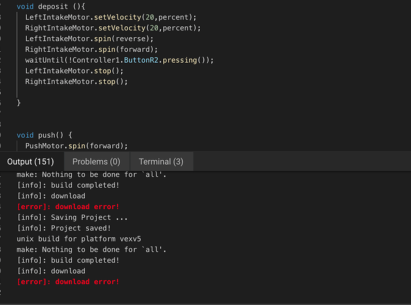Click the RightIntakeMotor.spin(forward) line

91,49
